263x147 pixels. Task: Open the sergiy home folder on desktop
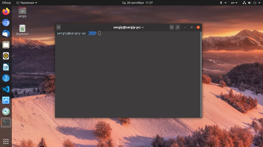pyautogui.click(x=22, y=12)
